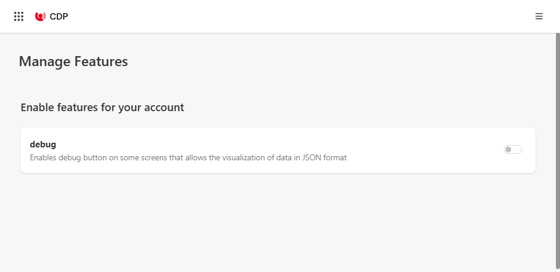Click the bold debug feature title

click(43, 144)
